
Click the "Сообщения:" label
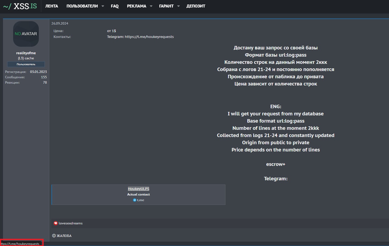coord(15,77)
